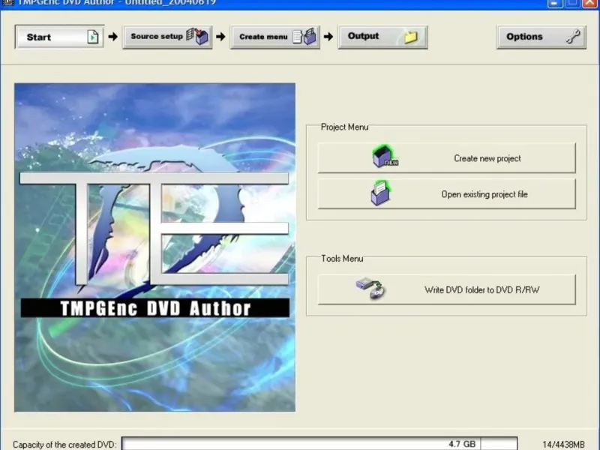Click Create new project button
This screenshot has width=600, height=450.
(x=446, y=158)
